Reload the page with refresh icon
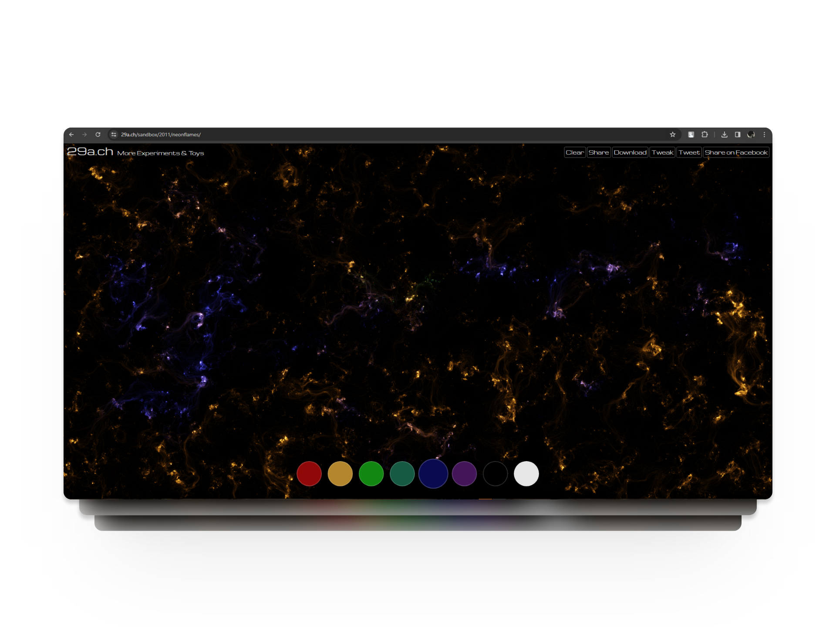Image resolution: width=836 pixels, height=627 pixels. click(98, 135)
